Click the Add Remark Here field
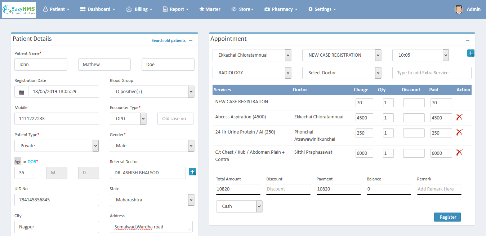Screen dimensions: 486x236 [x=439, y=189]
